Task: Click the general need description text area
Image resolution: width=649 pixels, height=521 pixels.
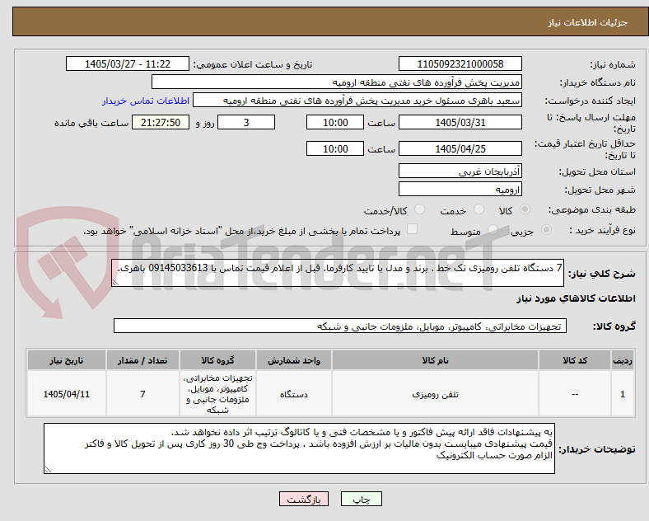Action: 338,273
